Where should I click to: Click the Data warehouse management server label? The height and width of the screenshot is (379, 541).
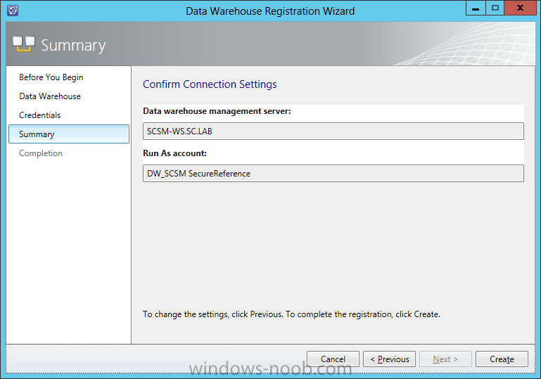(x=217, y=111)
